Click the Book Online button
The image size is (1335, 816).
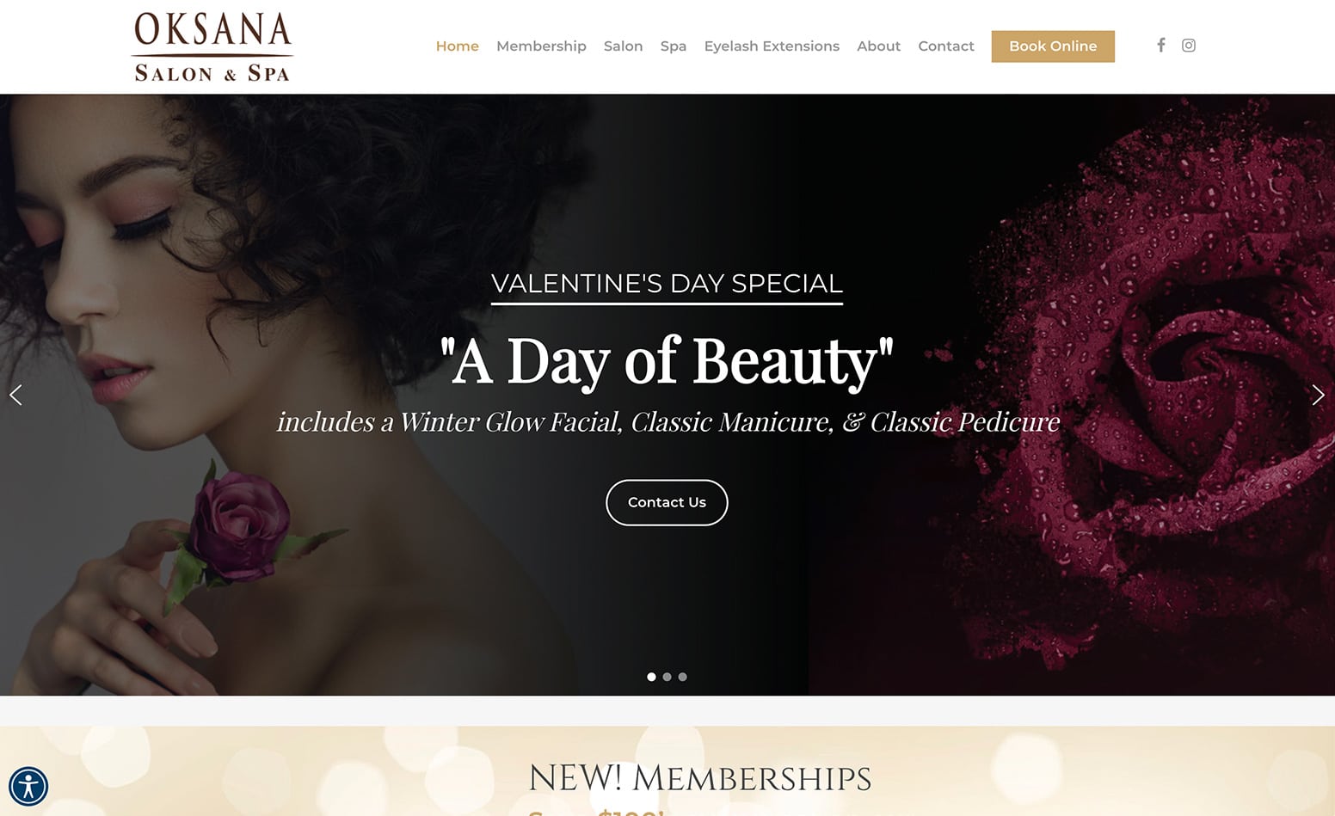(1053, 46)
